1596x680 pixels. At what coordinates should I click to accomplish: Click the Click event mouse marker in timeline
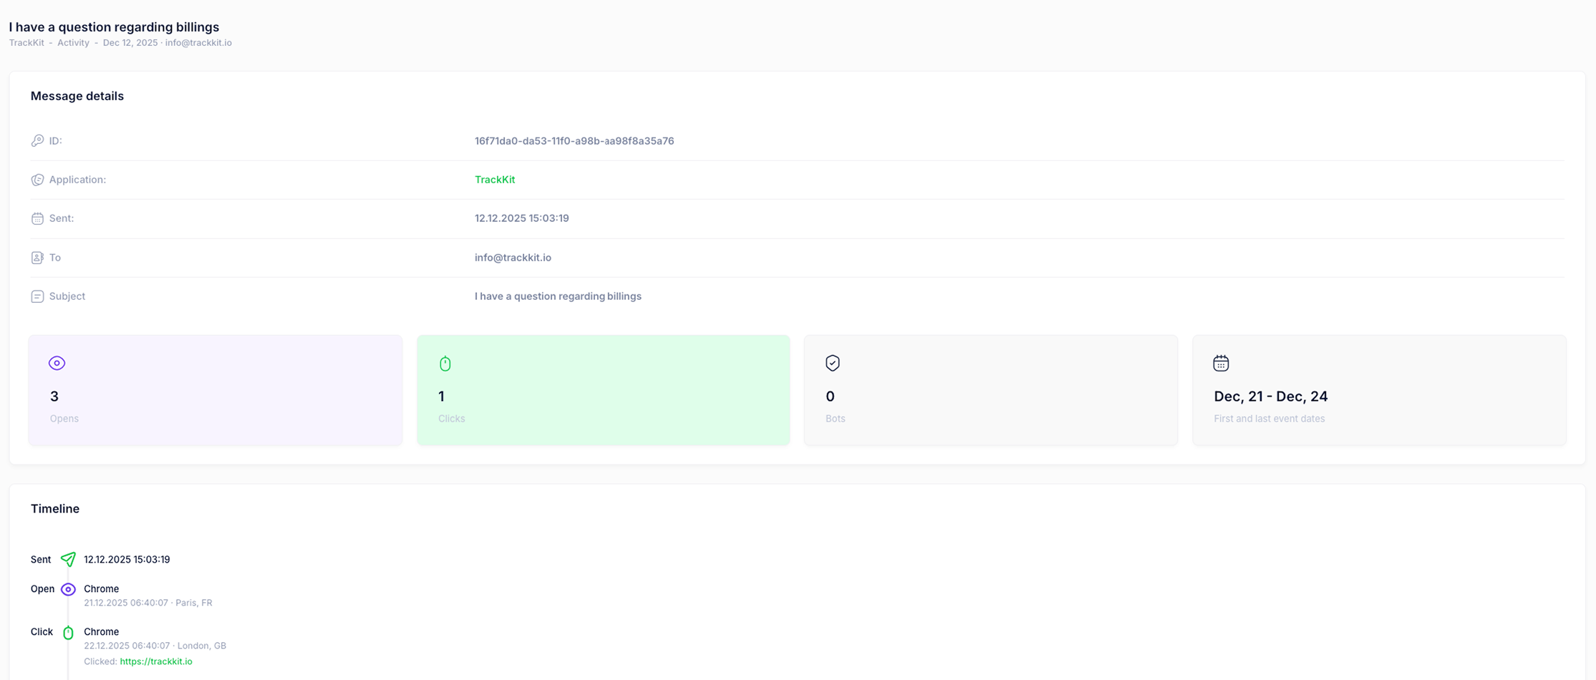pos(68,633)
